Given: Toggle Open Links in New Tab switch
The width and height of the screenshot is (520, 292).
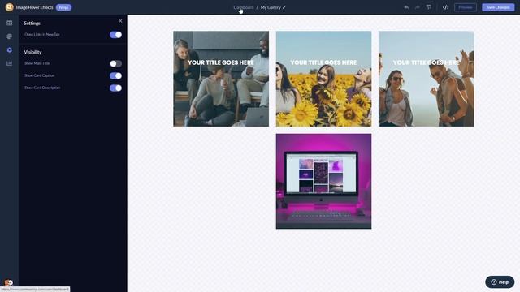Looking at the screenshot, I should point(115,35).
